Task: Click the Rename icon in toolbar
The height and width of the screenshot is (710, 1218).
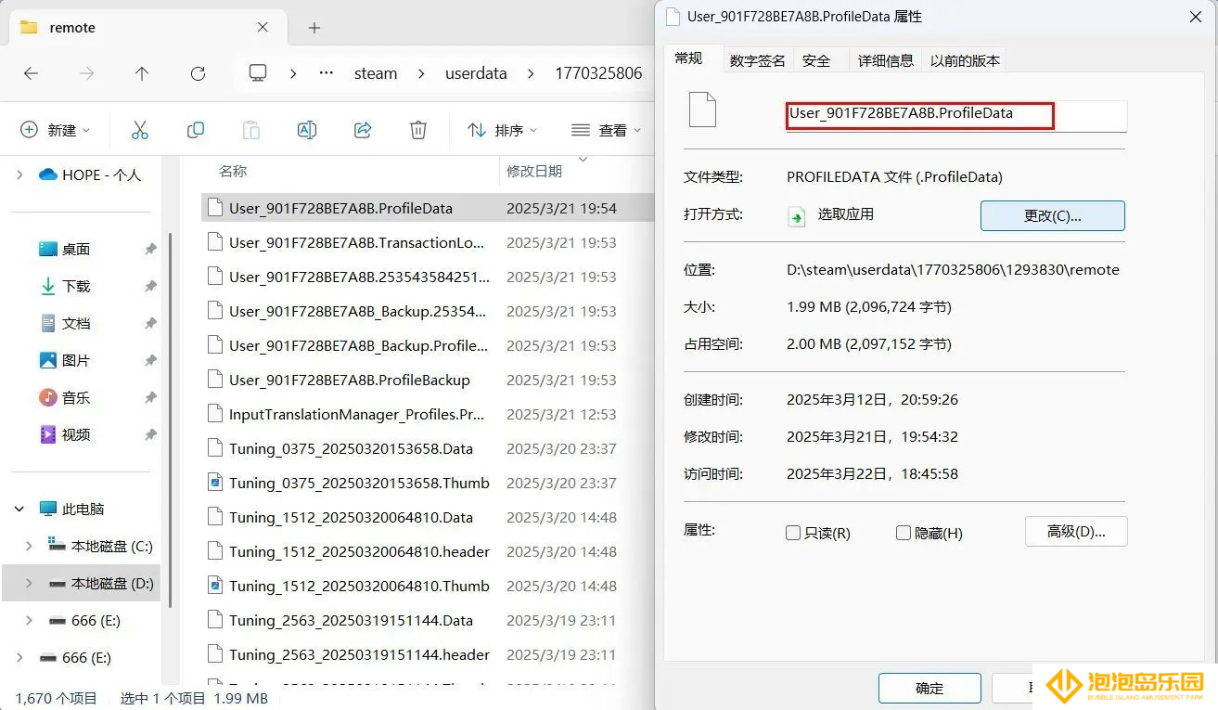Action: click(307, 130)
